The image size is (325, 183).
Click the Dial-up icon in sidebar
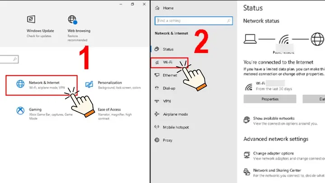point(157,88)
